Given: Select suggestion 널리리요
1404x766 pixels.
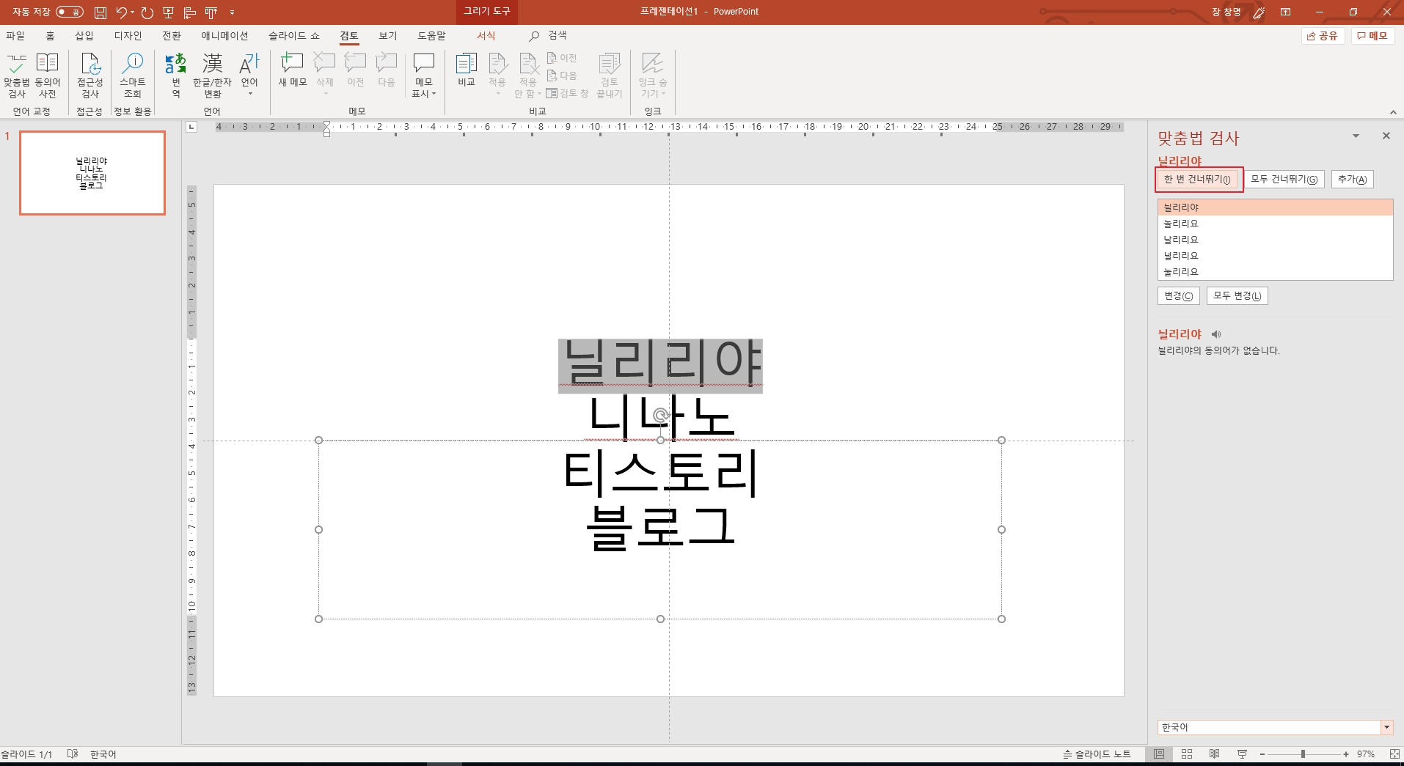Looking at the screenshot, I should (x=1276, y=256).
